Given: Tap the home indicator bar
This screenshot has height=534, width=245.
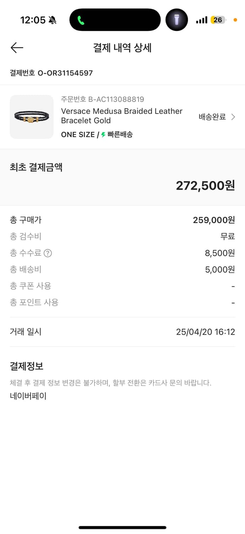Looking at the screenshot, I should [x=123, y=527].
